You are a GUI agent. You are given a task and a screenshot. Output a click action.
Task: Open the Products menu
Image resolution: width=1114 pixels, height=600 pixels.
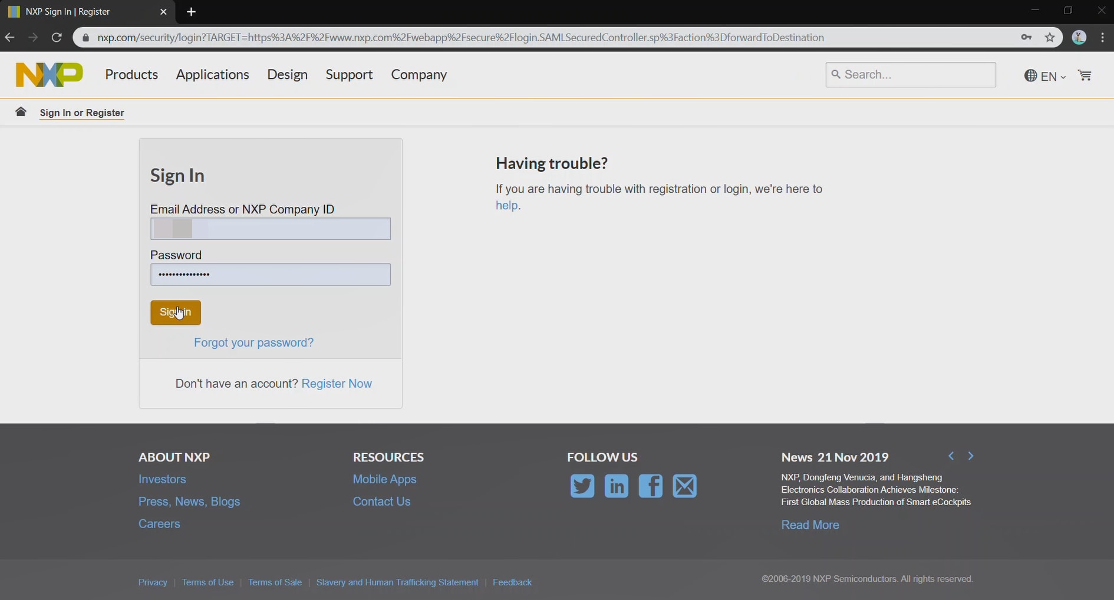pos(131,75)
